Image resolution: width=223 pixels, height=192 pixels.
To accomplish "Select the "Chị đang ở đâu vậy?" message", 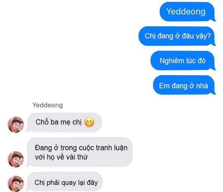I will (x=177, y=36).
